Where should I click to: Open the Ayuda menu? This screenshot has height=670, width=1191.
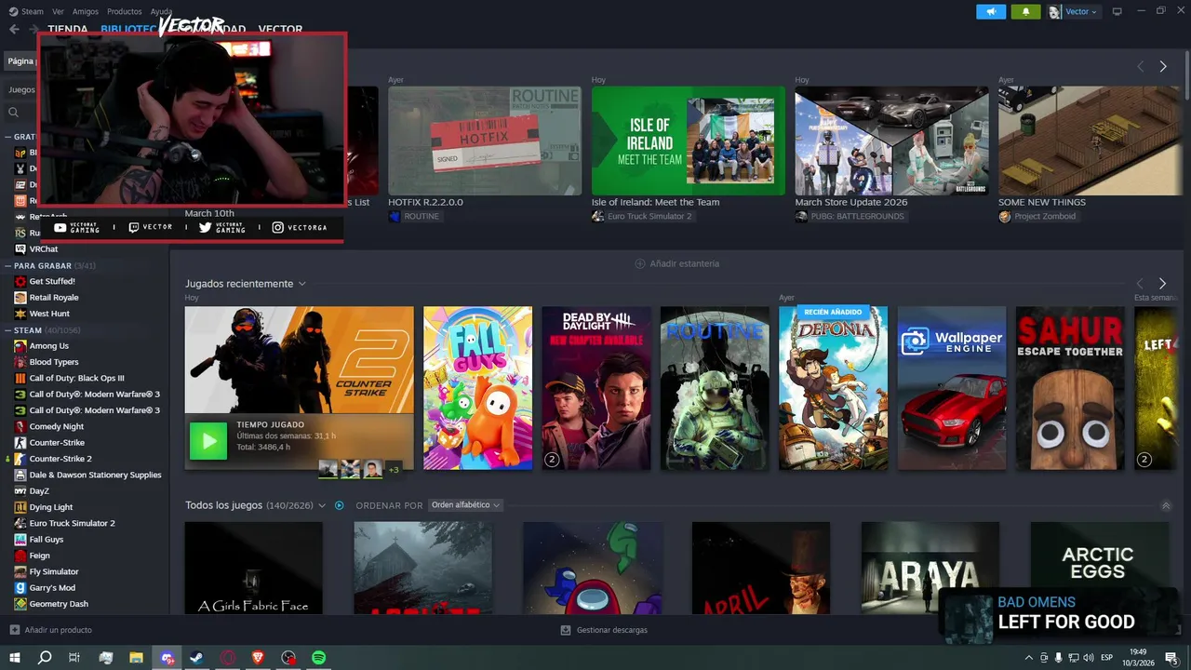point(161,11)
